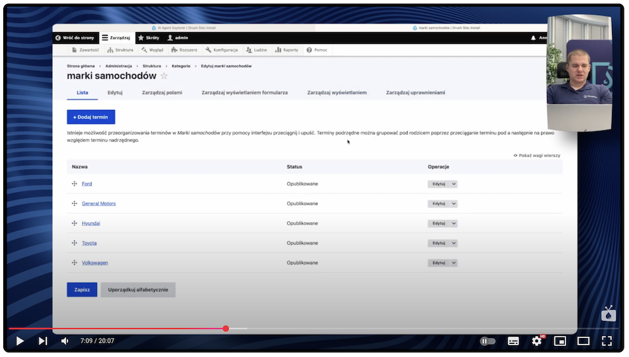Expand operations dropdown for Volkswagen
629x357 pixels.
tap(453, 263)
